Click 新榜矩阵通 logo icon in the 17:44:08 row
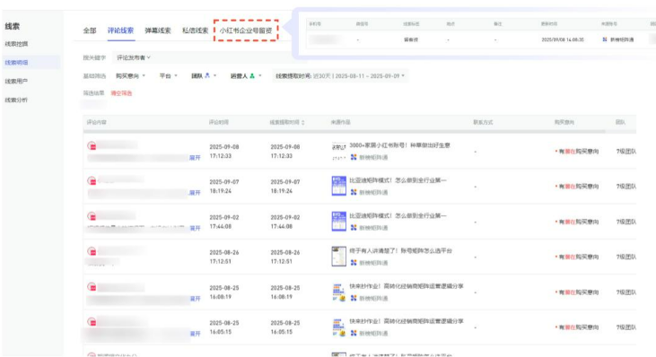 354,228
